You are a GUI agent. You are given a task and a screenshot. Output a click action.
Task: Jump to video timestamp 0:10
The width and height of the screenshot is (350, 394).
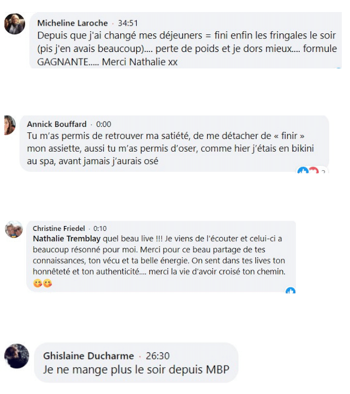pyautogui.click(x=100, y=228)
